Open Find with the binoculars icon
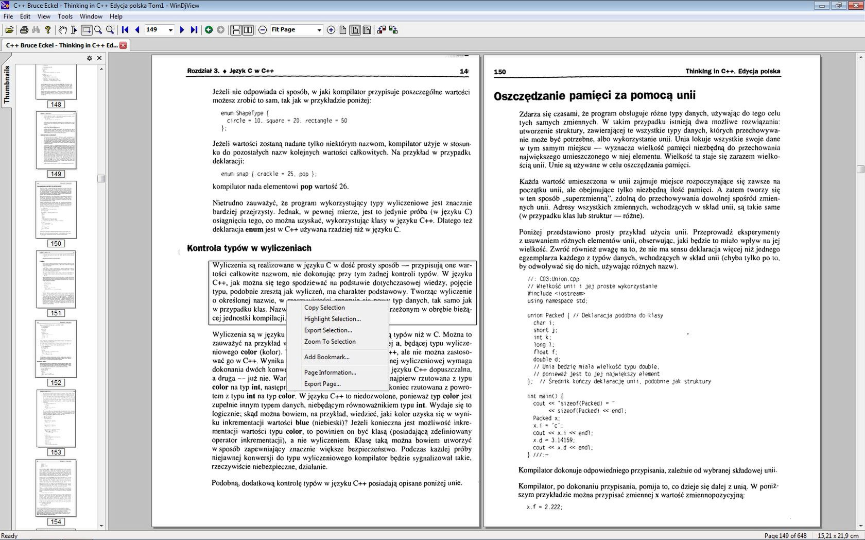 point(36,30)
